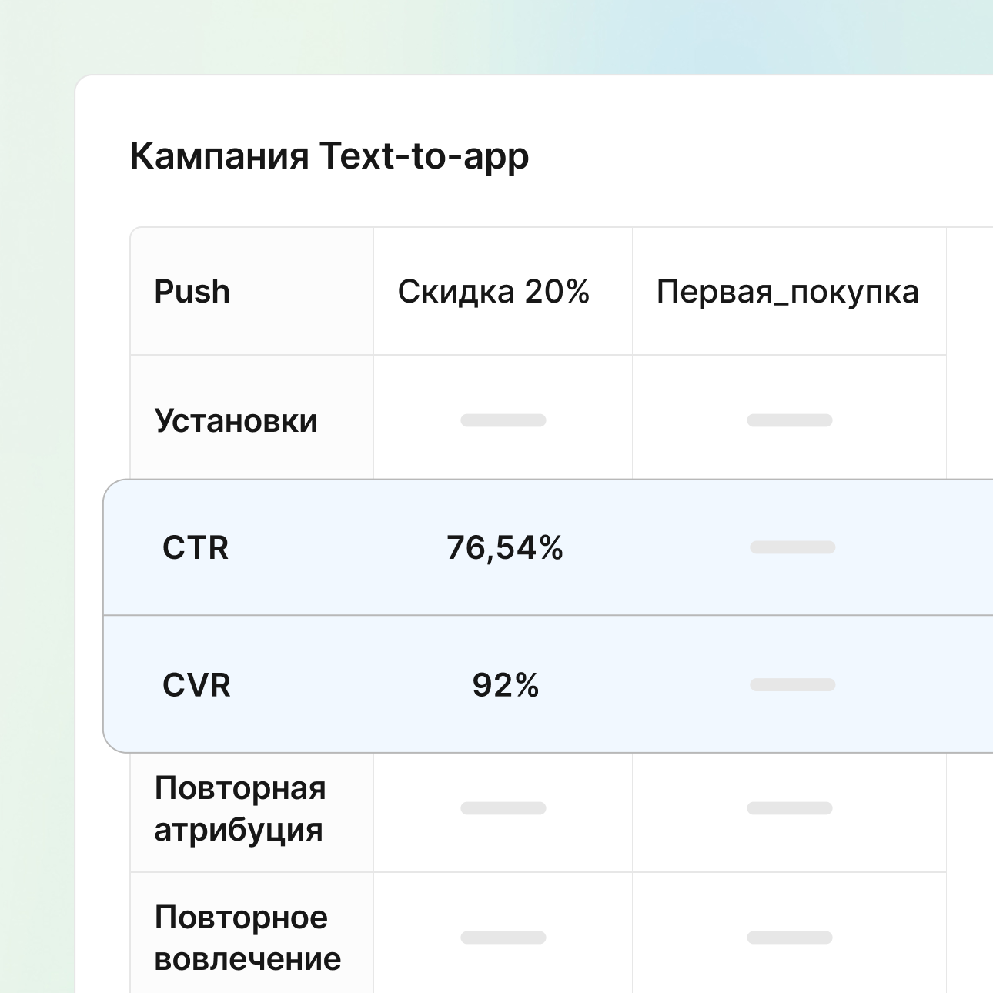Screen dimensions: 993x993
Task: Click the "Скидка 20%" column header
Action: tap(493, 292)
